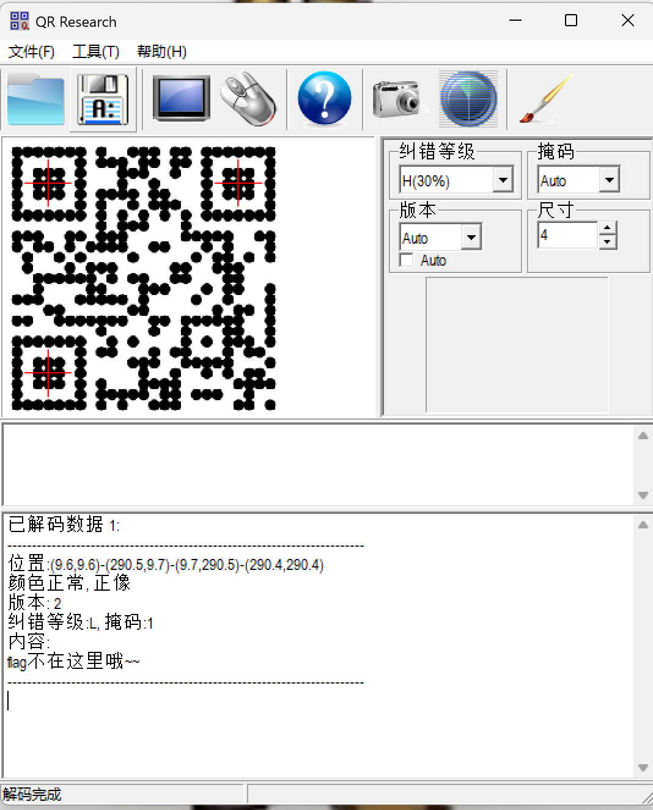Decrease 尺寸 with the down arrow
Screen dimensions: 653x810
(607, 242)
